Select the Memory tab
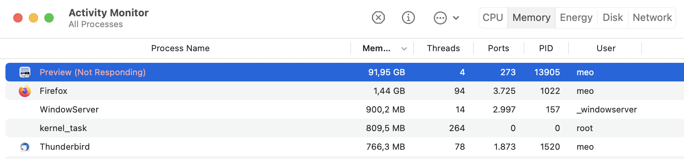This screenshot has width=684, height=159. tap(531, 17)
